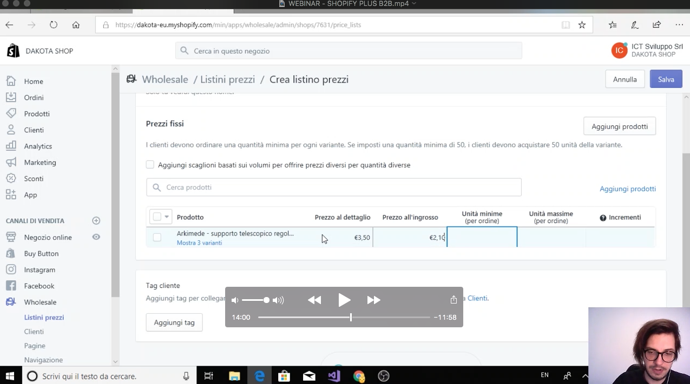Tick the select-all products checkbox
This screenshot has width=690, height=384.
[x=157, y=217]
